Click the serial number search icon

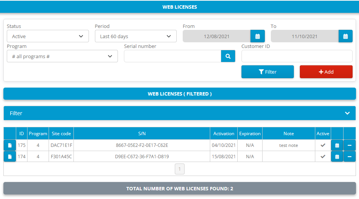click(228, 56)
